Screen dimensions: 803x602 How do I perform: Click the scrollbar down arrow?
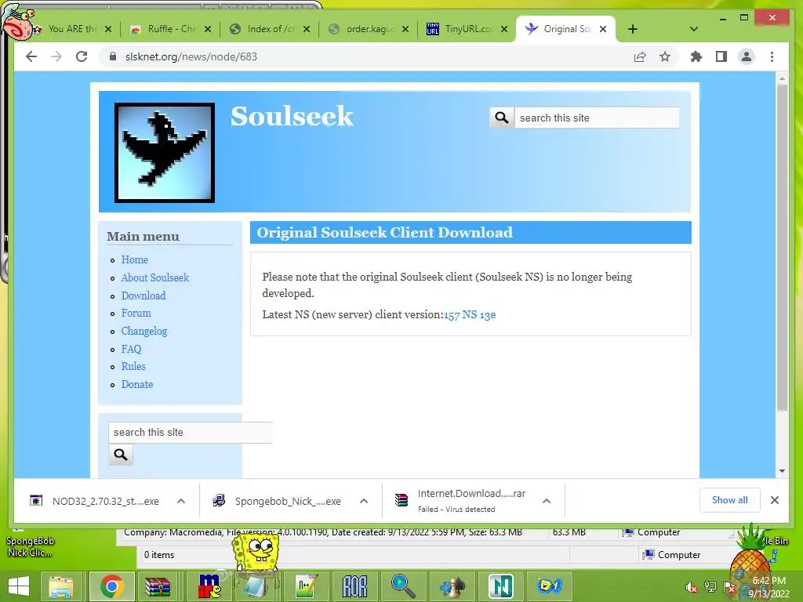[x=782, y=471]
